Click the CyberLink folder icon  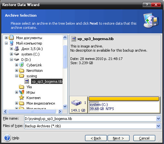(22, 65)
